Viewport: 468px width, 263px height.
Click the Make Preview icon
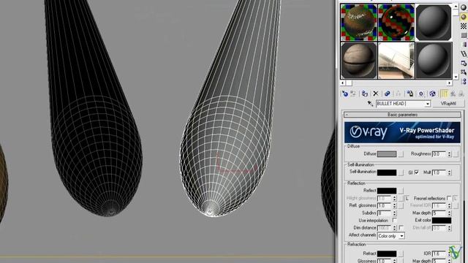464,53
